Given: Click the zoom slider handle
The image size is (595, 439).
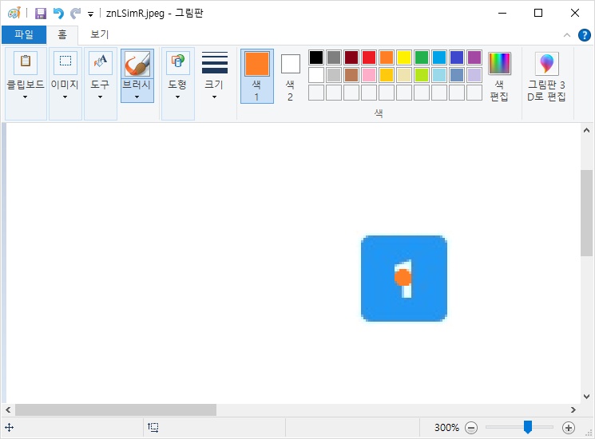Looking at the screenshot, I should point(527,427).
